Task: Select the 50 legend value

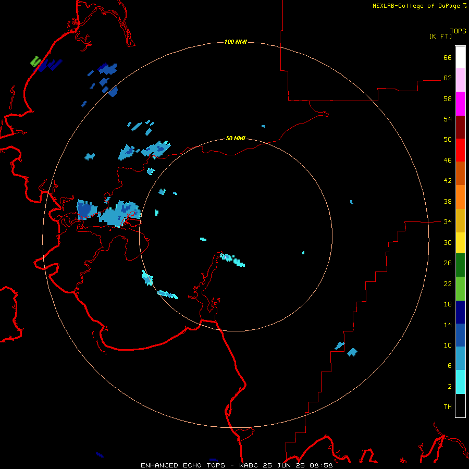Action: tap(448, 140)
